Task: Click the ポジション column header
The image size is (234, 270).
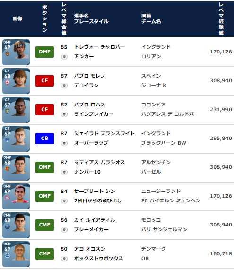Action: point(44,18)
